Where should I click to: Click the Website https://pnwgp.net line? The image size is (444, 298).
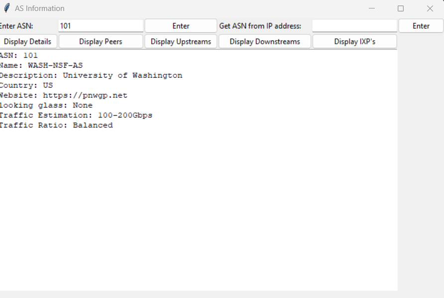click(x=63, y=95)
